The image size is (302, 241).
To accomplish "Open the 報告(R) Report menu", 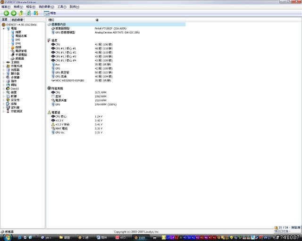I will point(31,7).
